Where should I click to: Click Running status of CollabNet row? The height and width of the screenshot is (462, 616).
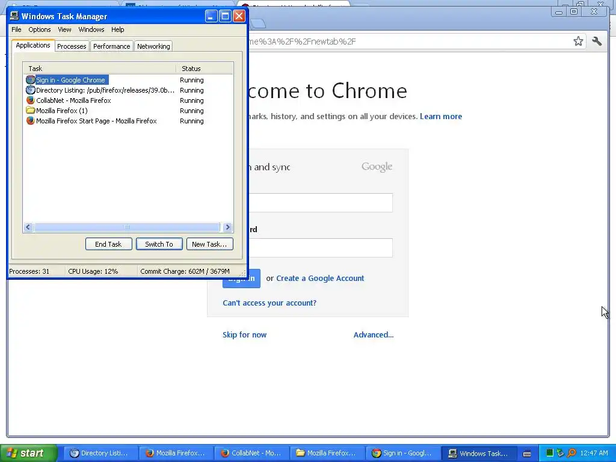(x=192, y=100)
